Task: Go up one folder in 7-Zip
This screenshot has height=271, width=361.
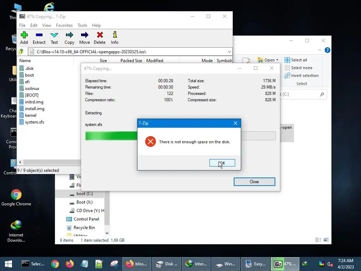Action: [21, 52]
